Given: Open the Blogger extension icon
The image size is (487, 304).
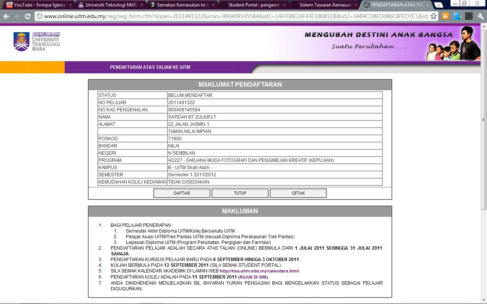Looking at the screenshot, I should (445, 16).
